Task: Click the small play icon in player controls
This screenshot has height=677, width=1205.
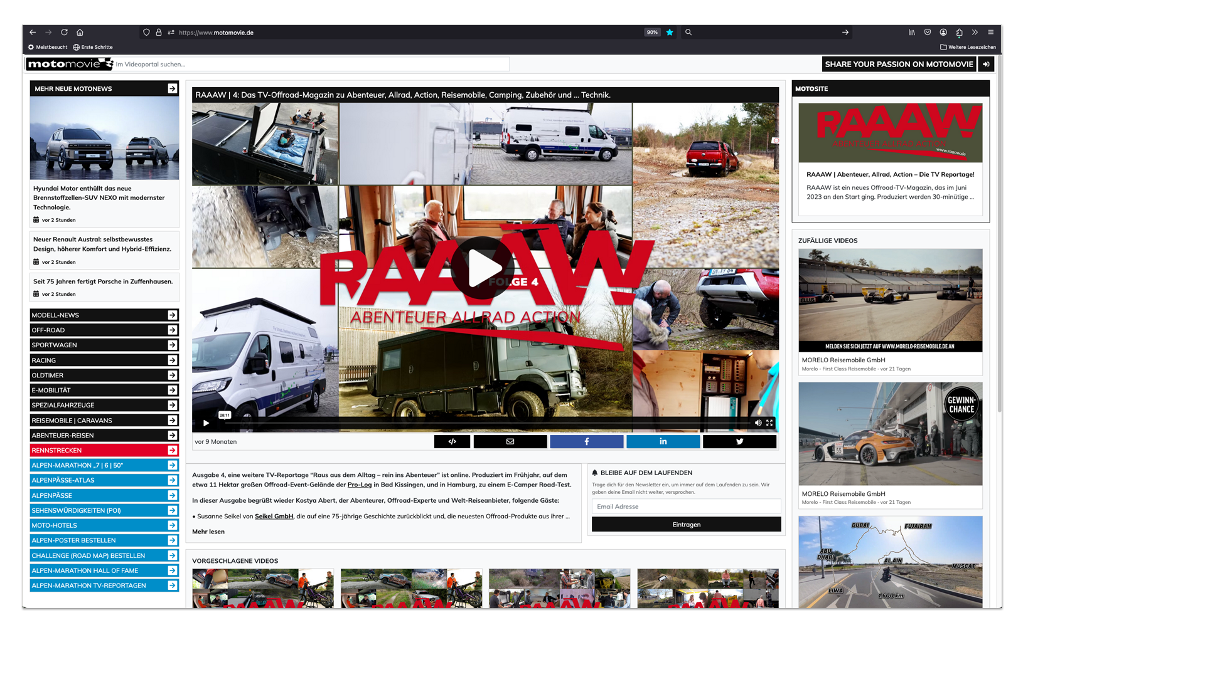Action: click(x=206, y=423)
